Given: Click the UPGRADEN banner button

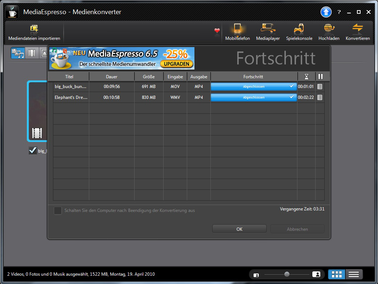Looking at the screenshot, I should [177, 64].
